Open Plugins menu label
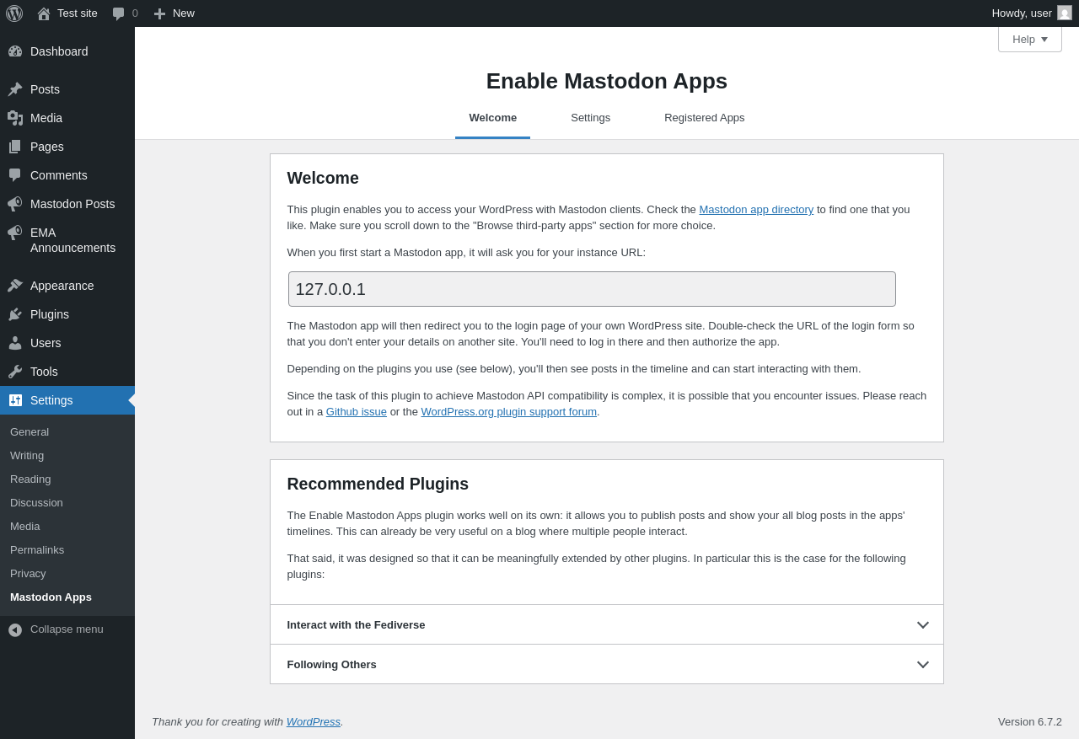 click(x=50, y=314)
